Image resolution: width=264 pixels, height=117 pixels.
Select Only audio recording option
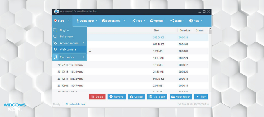[69, 57]
